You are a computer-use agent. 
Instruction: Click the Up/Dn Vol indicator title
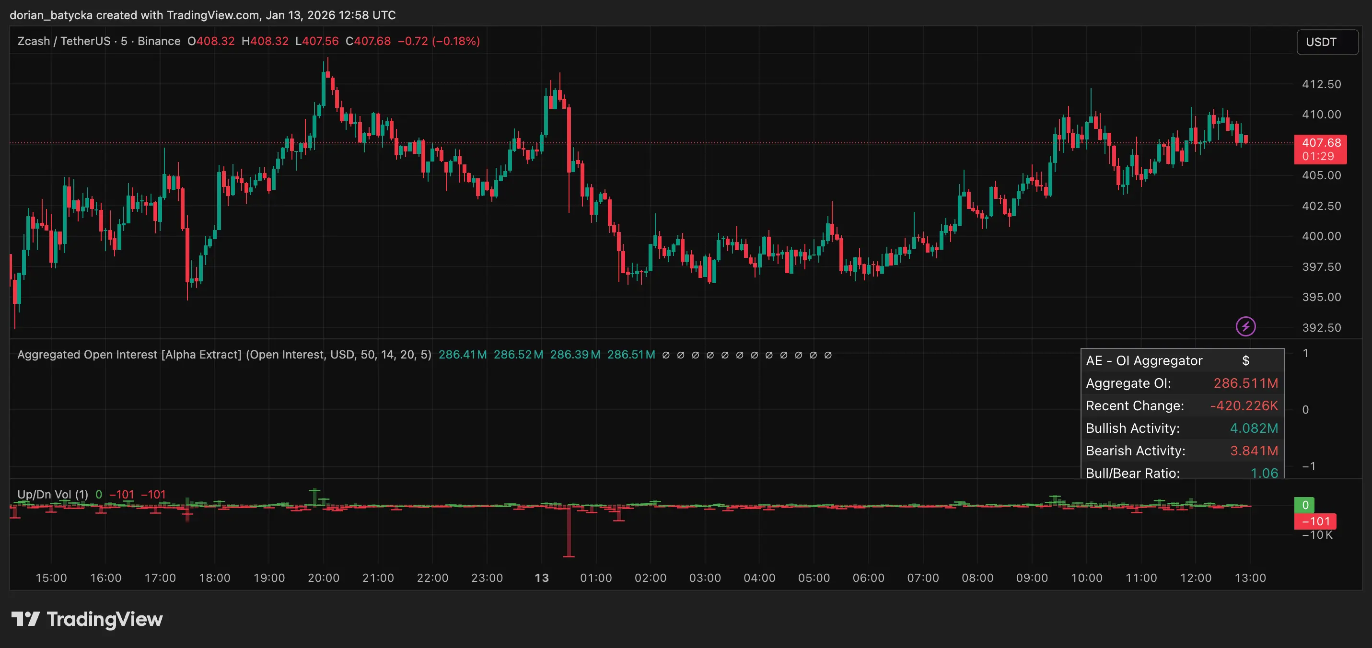tap(52, 495)
